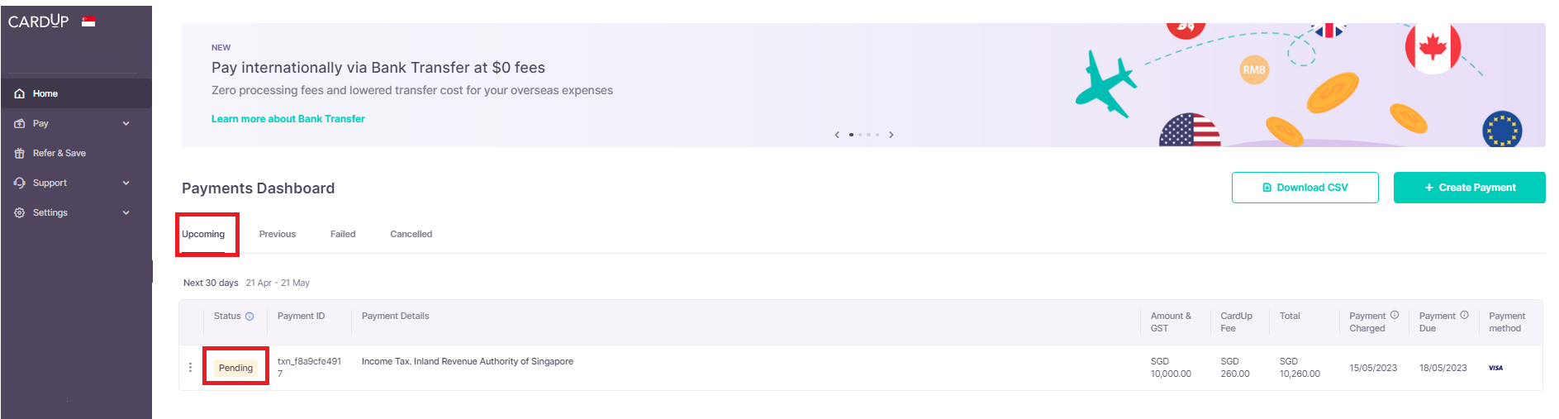Open the three-dot menu on payment row

(191, 368)
